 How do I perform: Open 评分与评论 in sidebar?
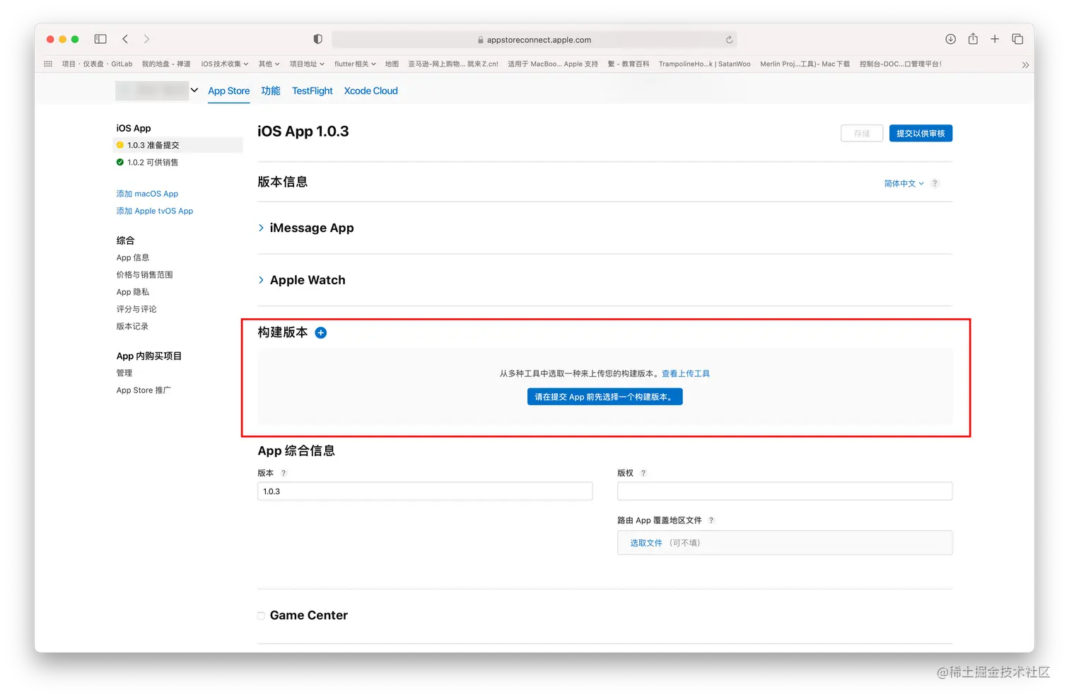point(136,309)
